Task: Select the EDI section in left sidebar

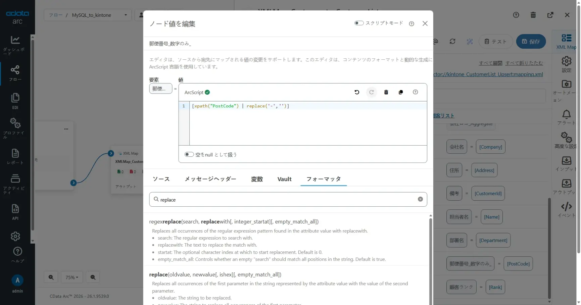Action: click(15, 100)
